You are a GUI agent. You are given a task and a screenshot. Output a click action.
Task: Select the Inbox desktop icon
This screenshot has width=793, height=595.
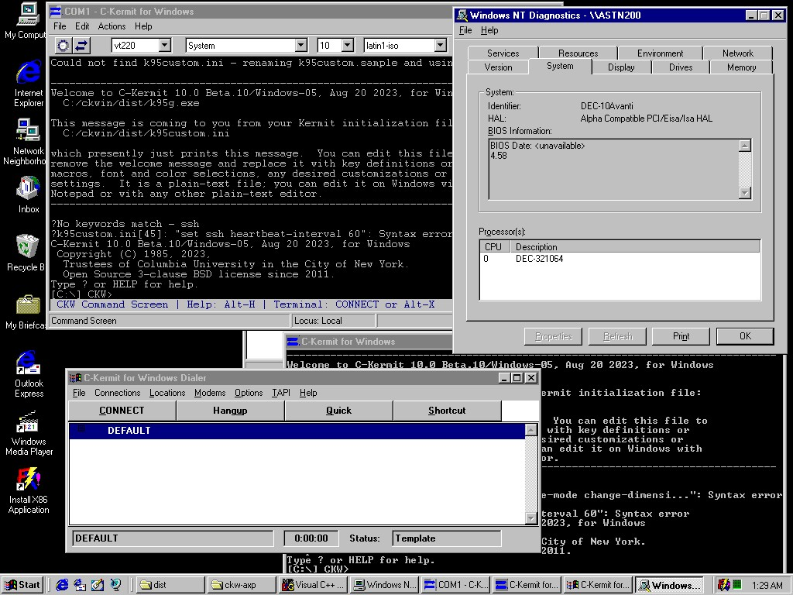[29, 194]
